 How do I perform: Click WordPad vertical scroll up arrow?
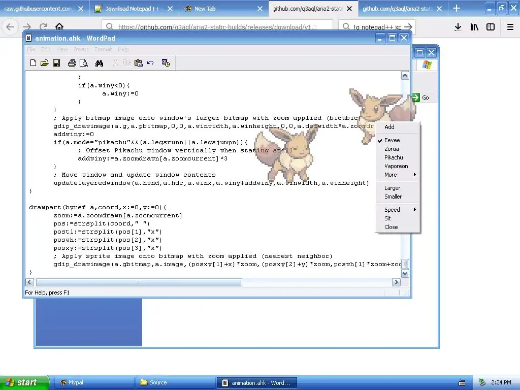point(405,76)
